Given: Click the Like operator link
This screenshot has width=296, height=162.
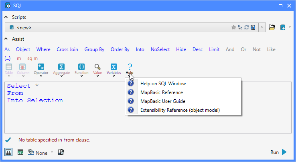Looking at the screenshot, I should click(x=271, y=49).
